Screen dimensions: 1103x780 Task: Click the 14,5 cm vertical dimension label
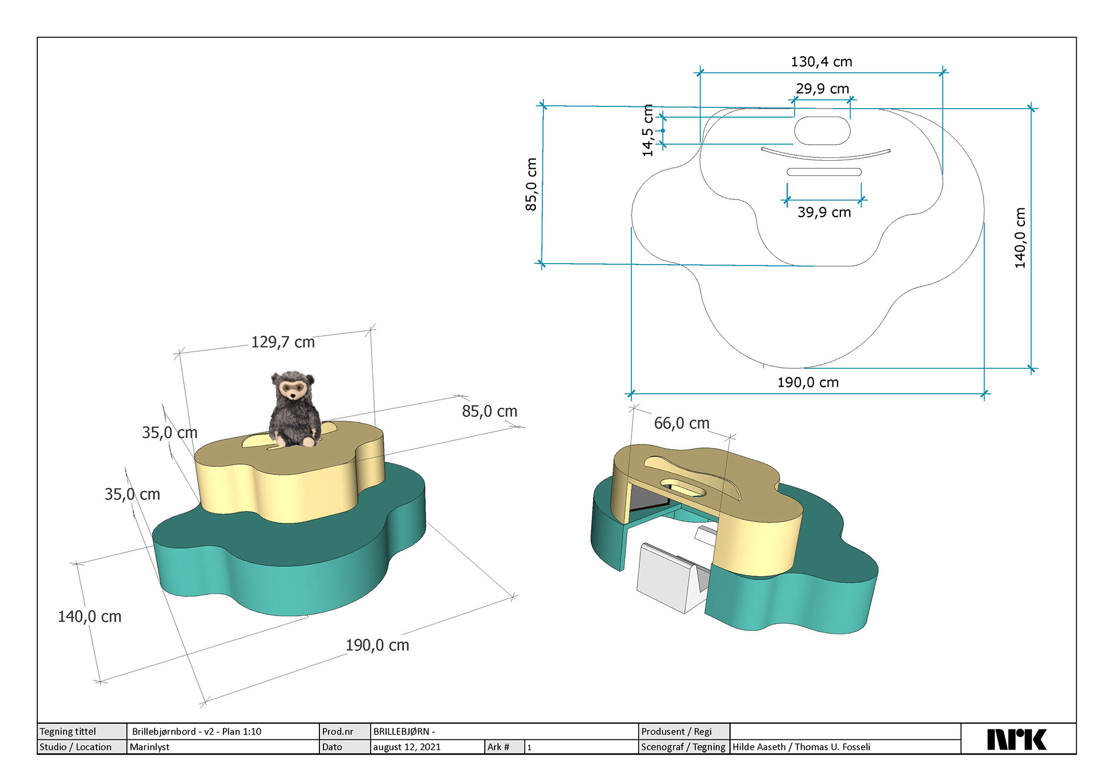pos(648,130)
